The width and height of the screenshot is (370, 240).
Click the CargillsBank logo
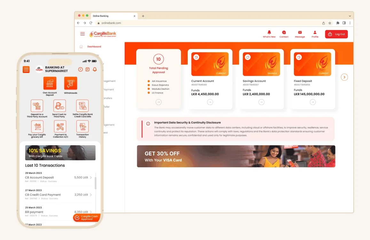[x=103, y=34]
